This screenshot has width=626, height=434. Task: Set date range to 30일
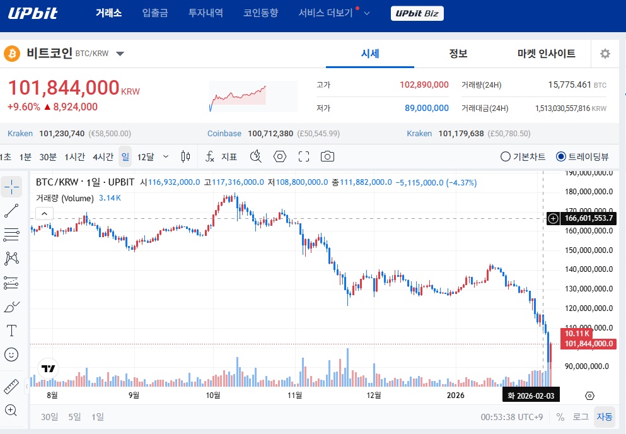click(x=50, y=417)
